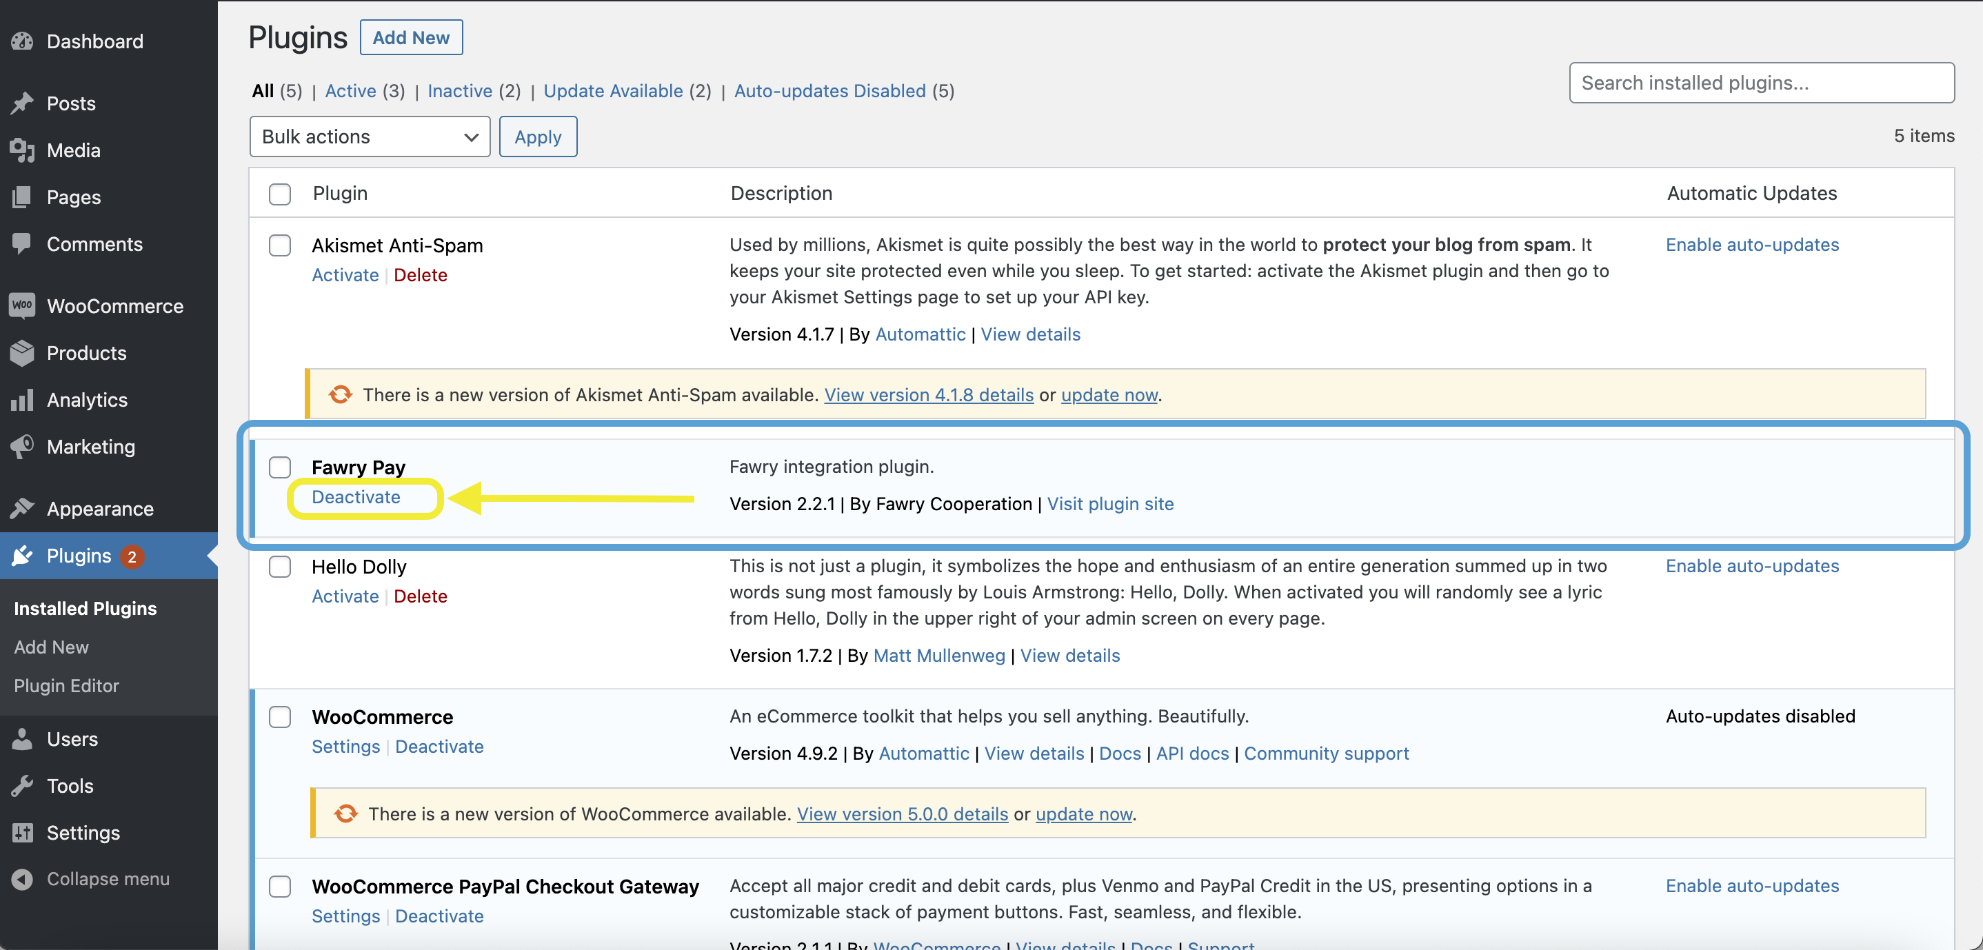The image size is (1983, 950).
Task: Delete the Hello Dolly plugin
Action: pyautogui.click(x=421, y=596)
